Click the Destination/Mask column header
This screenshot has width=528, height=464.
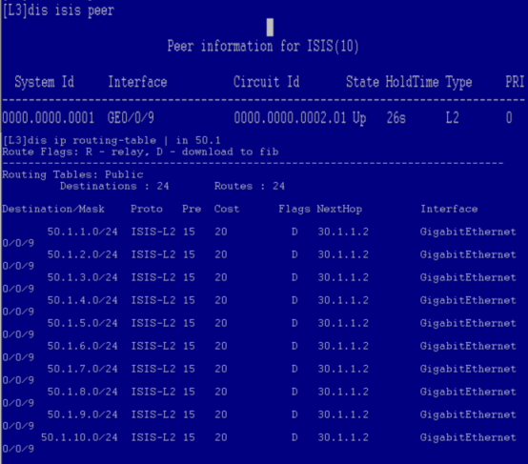(x=53, y=209)
